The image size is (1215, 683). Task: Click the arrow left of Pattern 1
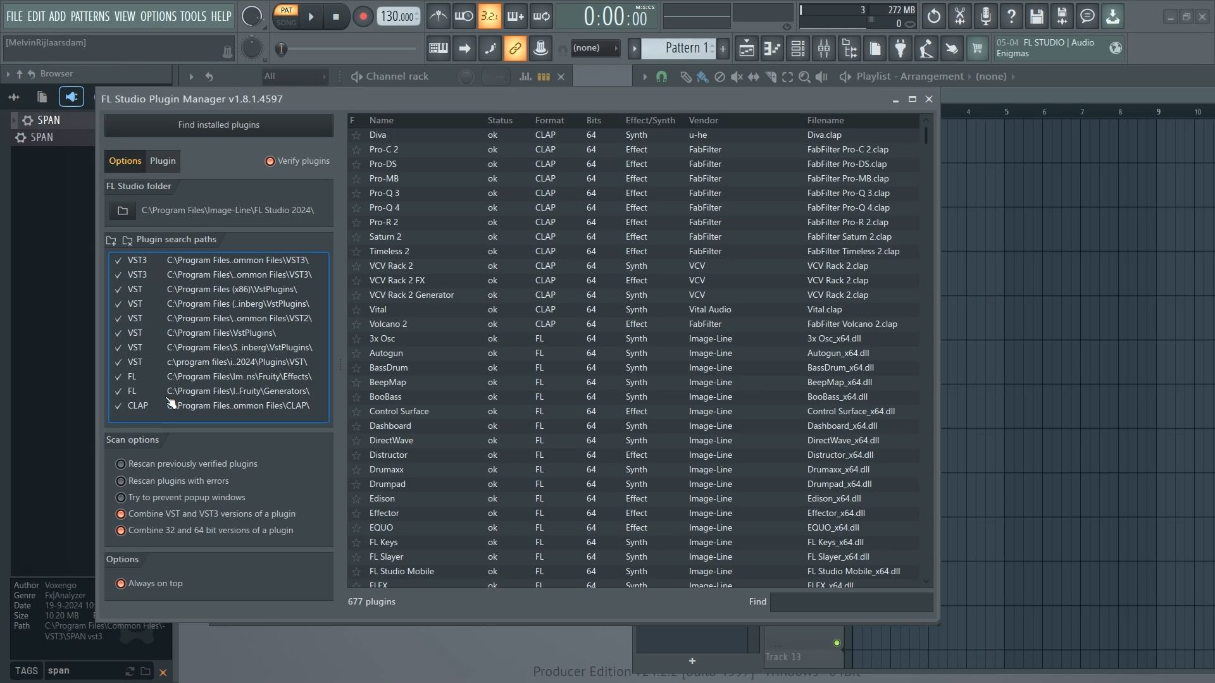(634, 49)
